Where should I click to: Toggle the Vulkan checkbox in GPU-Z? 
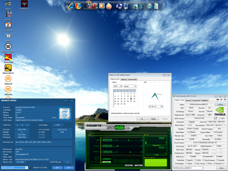186,163
